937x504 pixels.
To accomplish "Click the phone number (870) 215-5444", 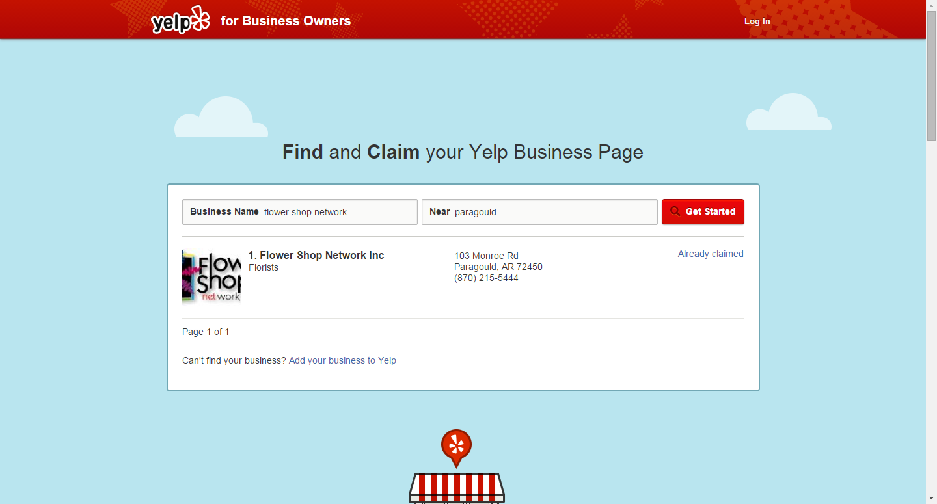I will click(486, 278).
